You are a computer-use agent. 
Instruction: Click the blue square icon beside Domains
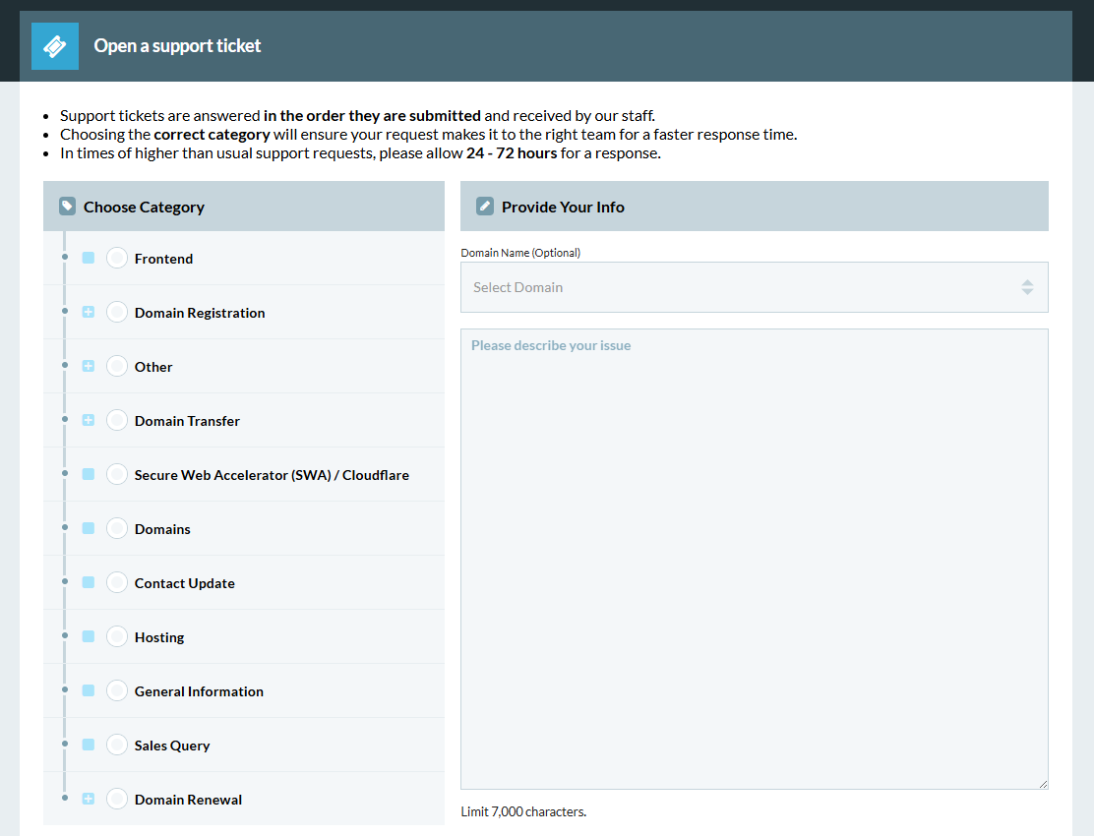point(89,528)
